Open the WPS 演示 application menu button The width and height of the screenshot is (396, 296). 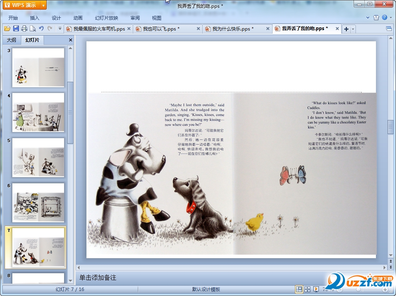(21, 5)
